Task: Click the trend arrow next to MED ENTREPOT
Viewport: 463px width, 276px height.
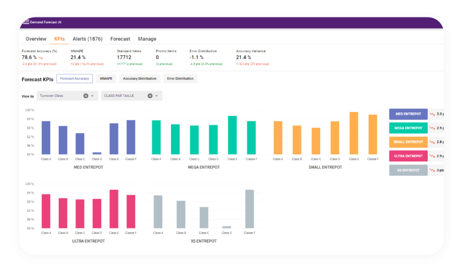Action: [432, 114]
